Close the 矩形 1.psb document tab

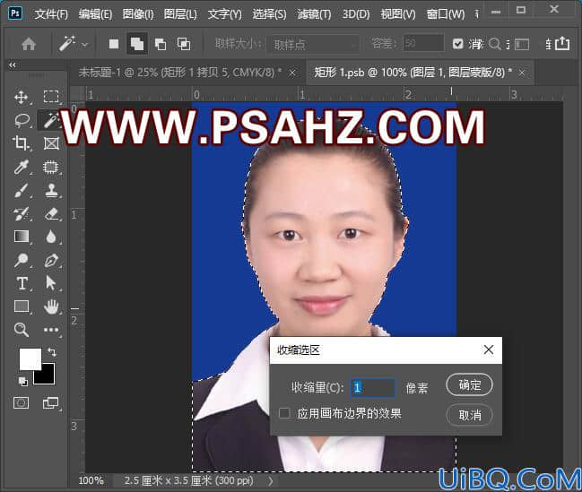coord(522,73)
